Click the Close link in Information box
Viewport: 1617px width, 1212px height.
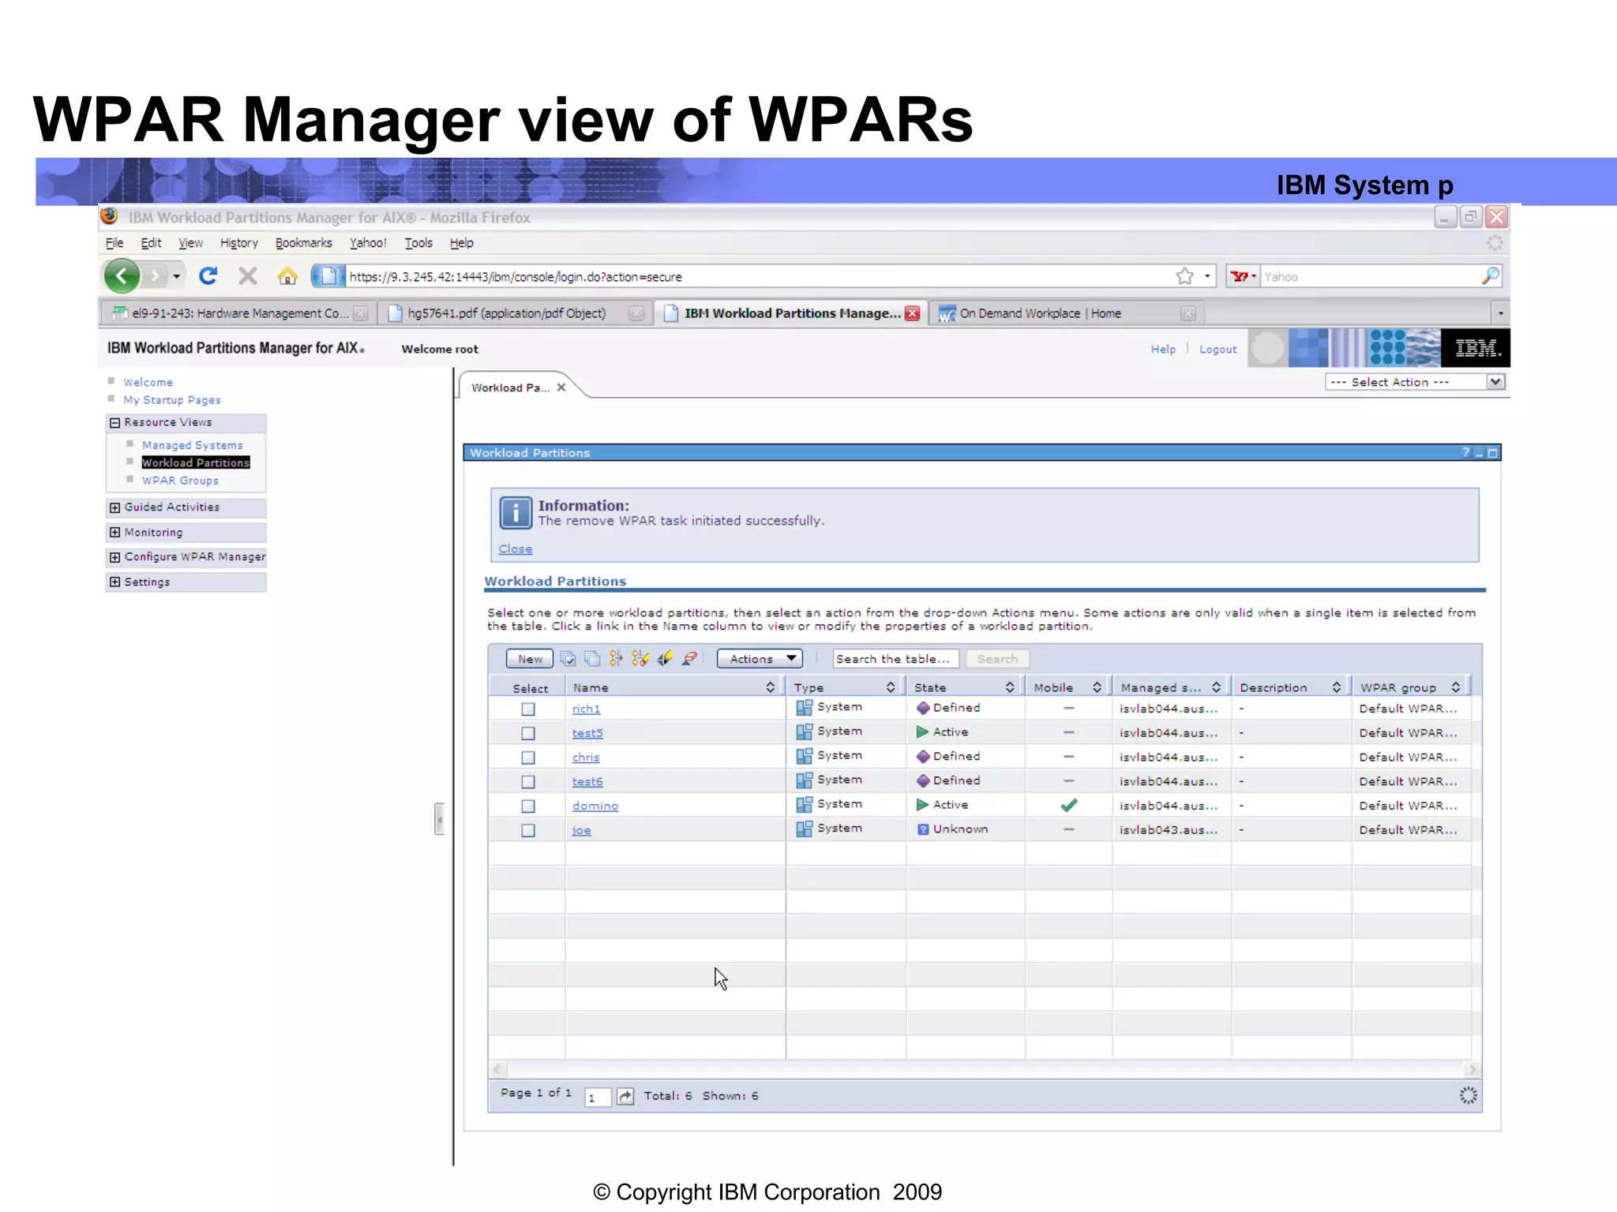point(516,549)
